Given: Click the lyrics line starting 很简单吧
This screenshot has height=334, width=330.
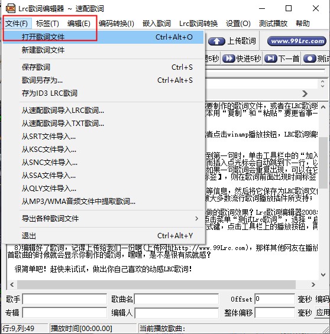Looking at the screenshot, I should [103, 269].
